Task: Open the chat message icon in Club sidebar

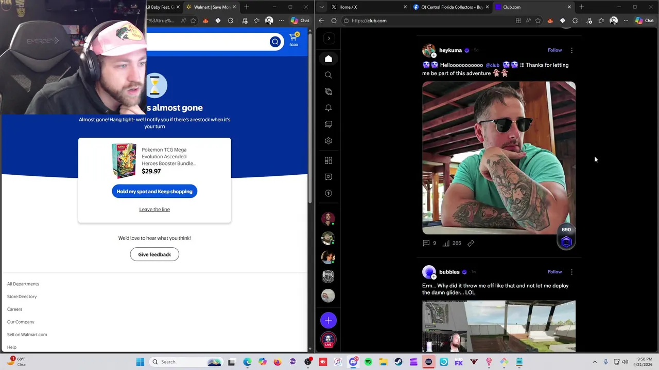Action: coord(328,124)
